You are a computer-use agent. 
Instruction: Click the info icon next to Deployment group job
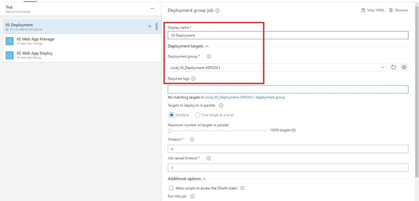217,11
